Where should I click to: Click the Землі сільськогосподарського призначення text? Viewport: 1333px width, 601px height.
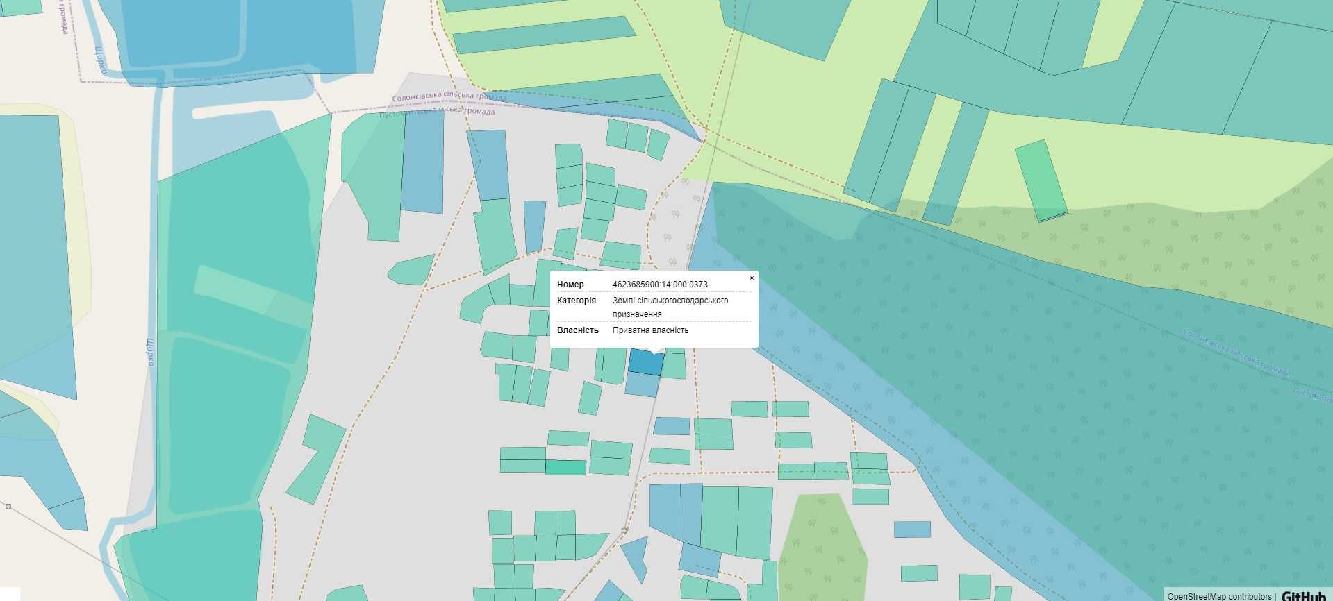[670, 307]
